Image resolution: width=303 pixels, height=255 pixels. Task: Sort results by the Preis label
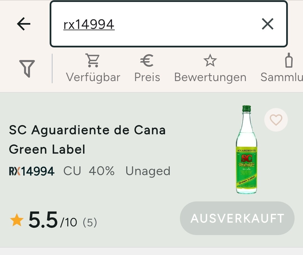pos(147,77)
